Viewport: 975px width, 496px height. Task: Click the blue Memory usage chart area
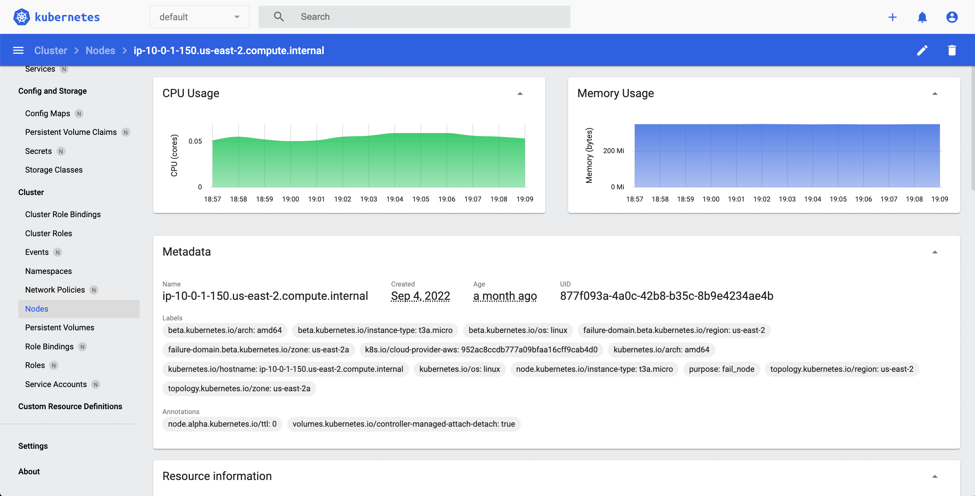click(x=787, y=155)
